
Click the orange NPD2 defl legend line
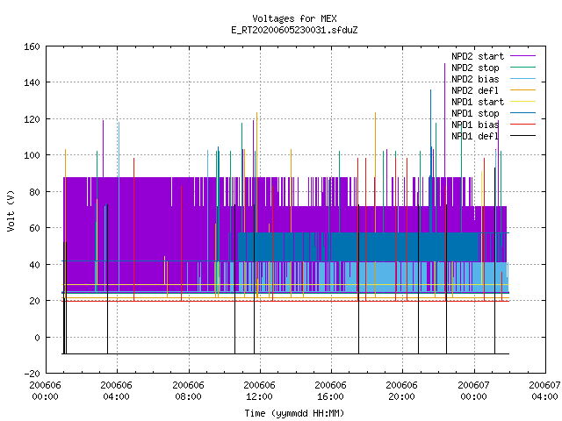click(522, 90)
